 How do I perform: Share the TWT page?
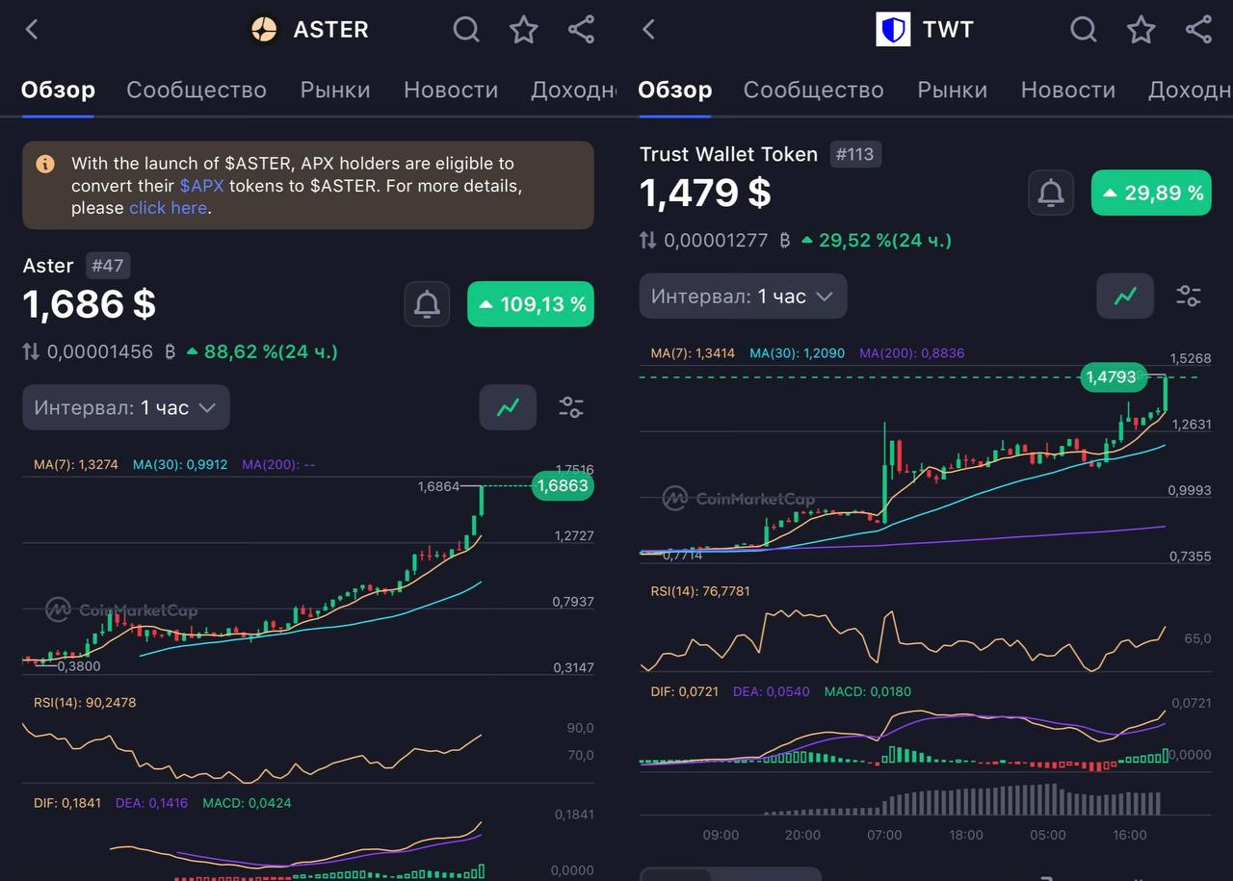pos(1198,30)
